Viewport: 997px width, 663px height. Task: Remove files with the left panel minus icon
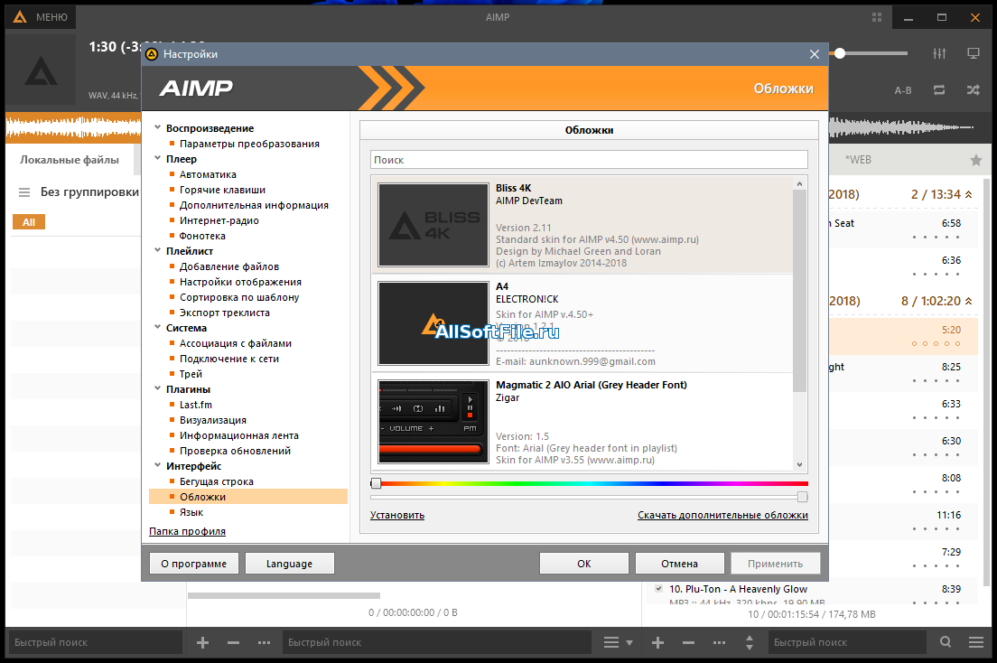click(x=233, y=642)
